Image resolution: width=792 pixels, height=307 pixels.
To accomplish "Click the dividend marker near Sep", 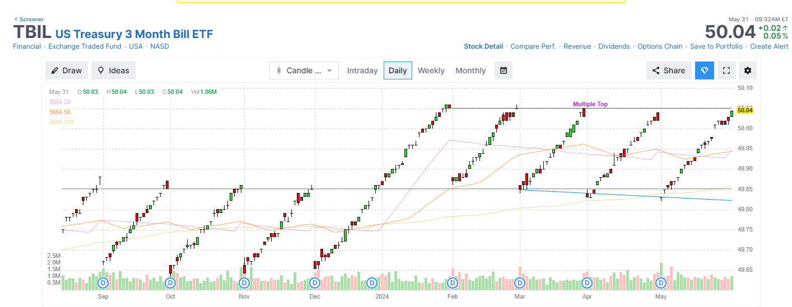I will pos(103,283).
